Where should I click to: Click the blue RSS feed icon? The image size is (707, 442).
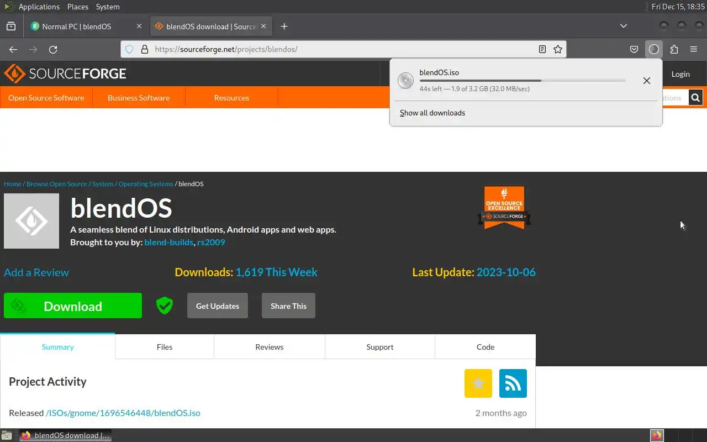(513, 383)
